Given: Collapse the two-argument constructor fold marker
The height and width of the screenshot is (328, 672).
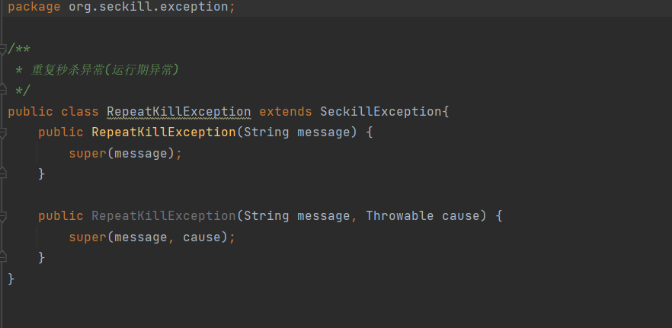Looking at the screenshot, I should 3,216.
